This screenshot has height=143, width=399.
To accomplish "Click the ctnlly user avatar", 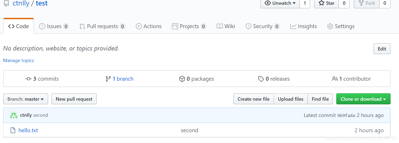I will click(14, 115).
